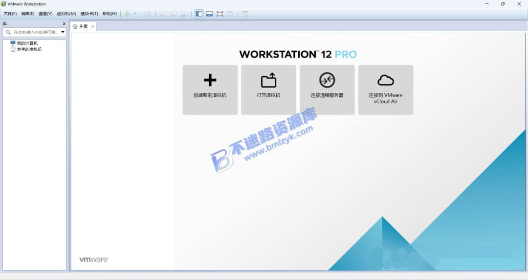Click the 连接到 VMware vCloud Air tile
Image resolution: width=528 pixels, height=280 pixels.
(386, 90)
